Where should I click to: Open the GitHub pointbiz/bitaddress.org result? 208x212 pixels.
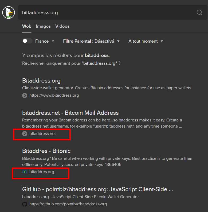coord(97,189)
